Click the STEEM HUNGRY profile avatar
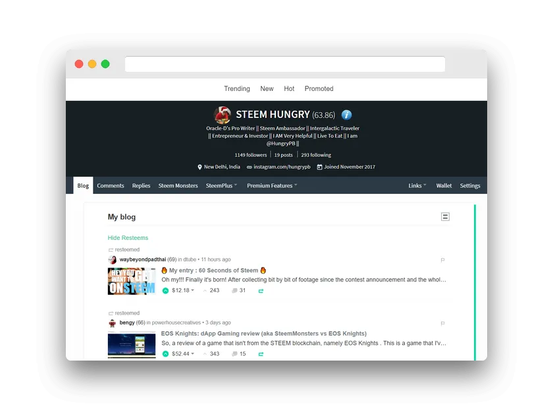 [x=223, y=115]
